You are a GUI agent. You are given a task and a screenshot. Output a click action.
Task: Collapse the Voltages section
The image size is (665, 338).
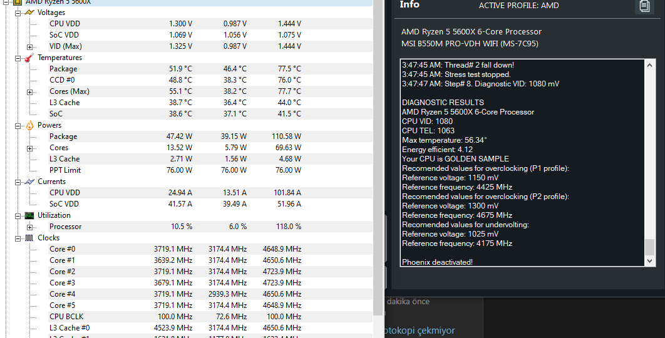coord(18,13)
